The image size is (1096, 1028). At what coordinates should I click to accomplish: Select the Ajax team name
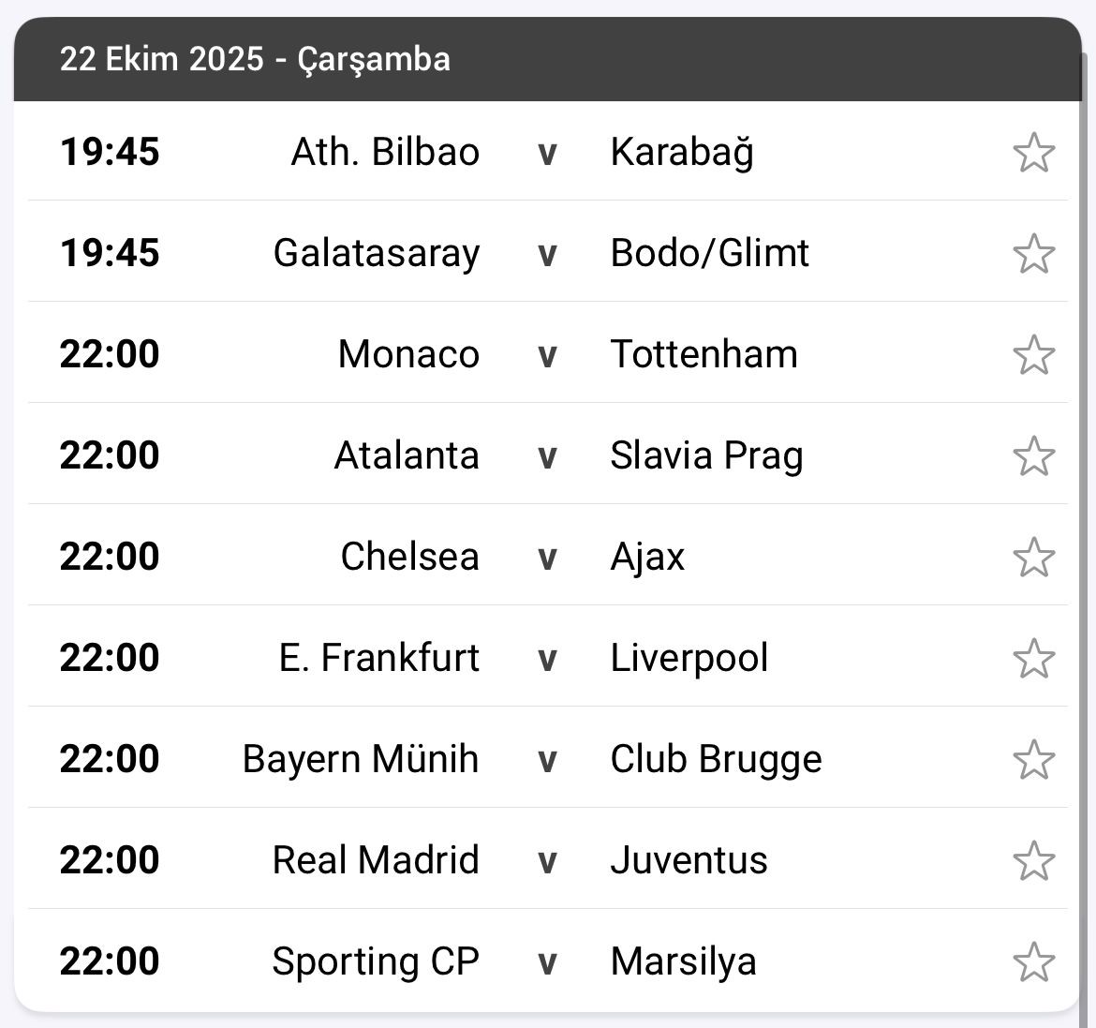pos(647,557)
